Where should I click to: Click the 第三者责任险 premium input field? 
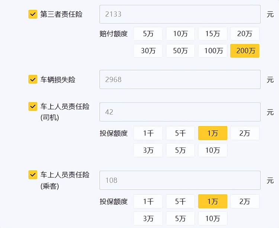pyautogui.click(x=180, y=15)
